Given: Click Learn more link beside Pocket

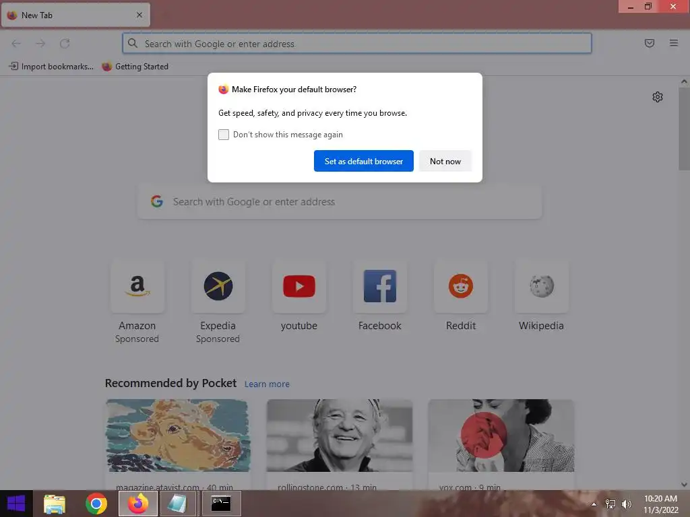Looking at the screenshot, I should (x=267, y=384).
